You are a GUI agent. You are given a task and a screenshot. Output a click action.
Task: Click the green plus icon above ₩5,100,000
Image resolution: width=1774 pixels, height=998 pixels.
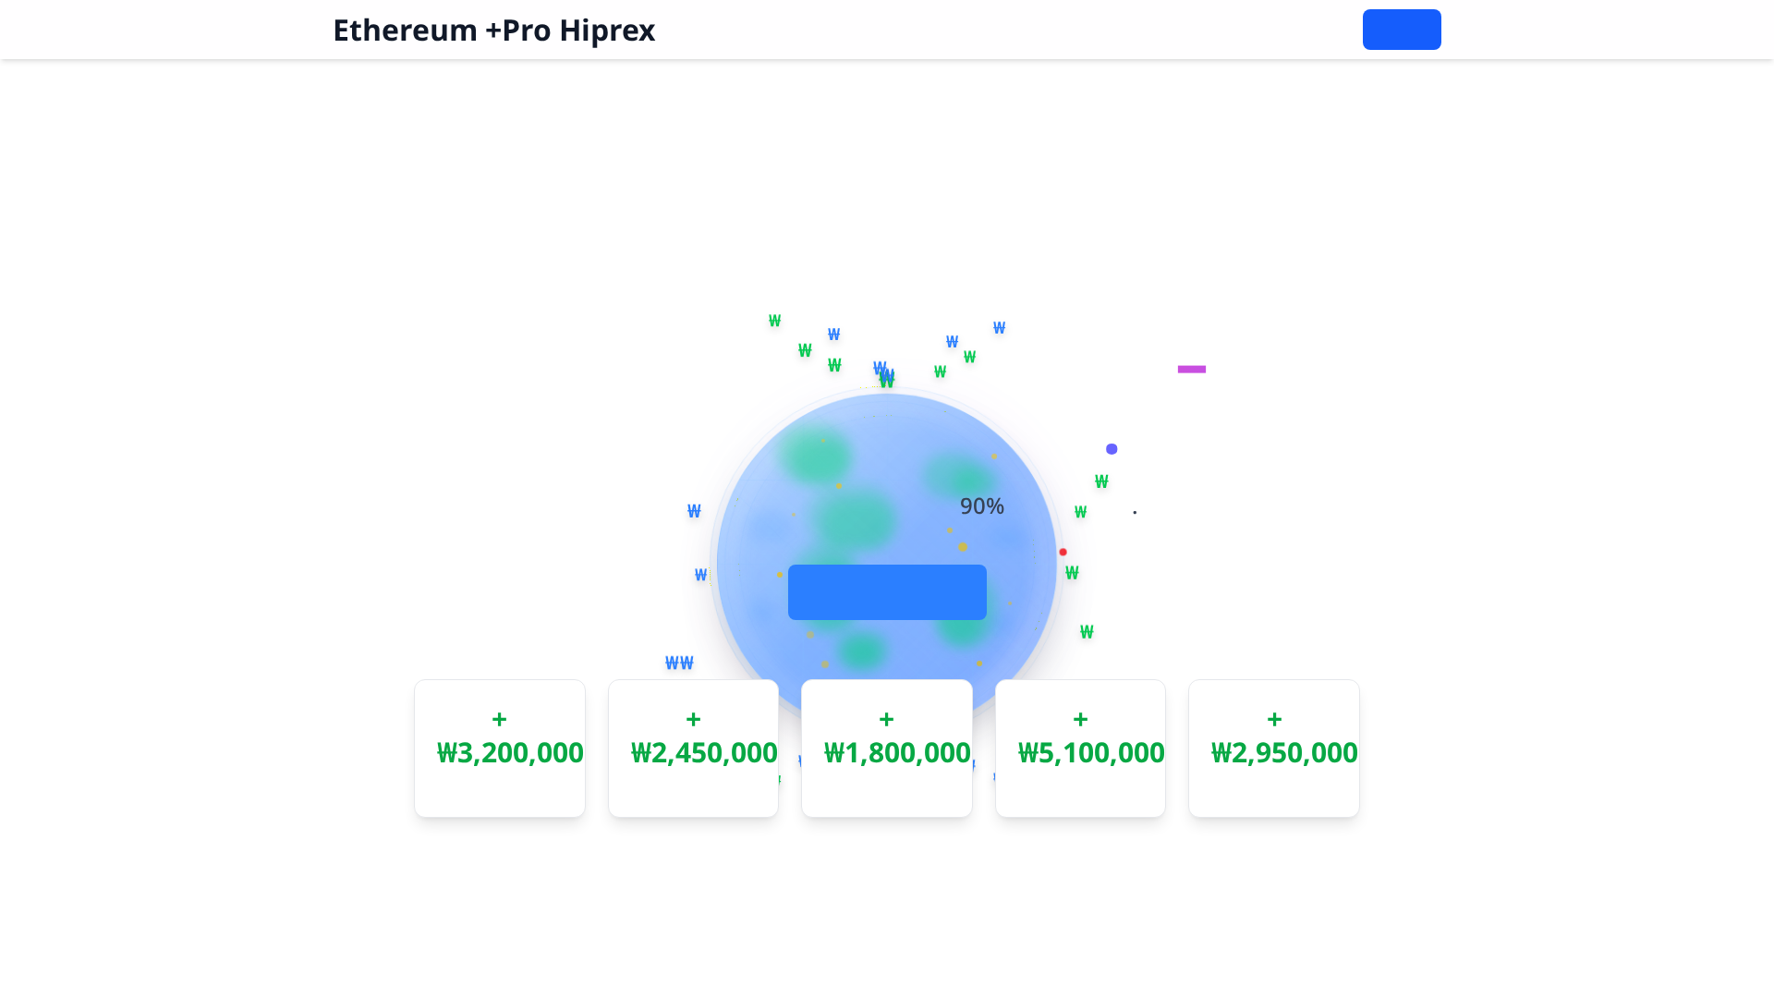pos(1080,718)
